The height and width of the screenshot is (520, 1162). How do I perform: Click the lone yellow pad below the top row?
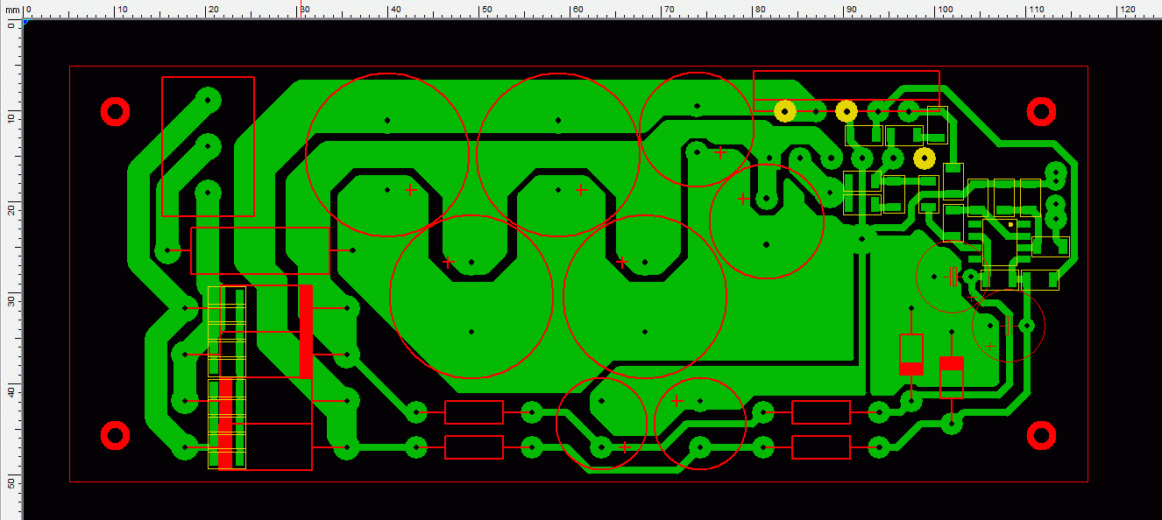[x=924, y=158]
